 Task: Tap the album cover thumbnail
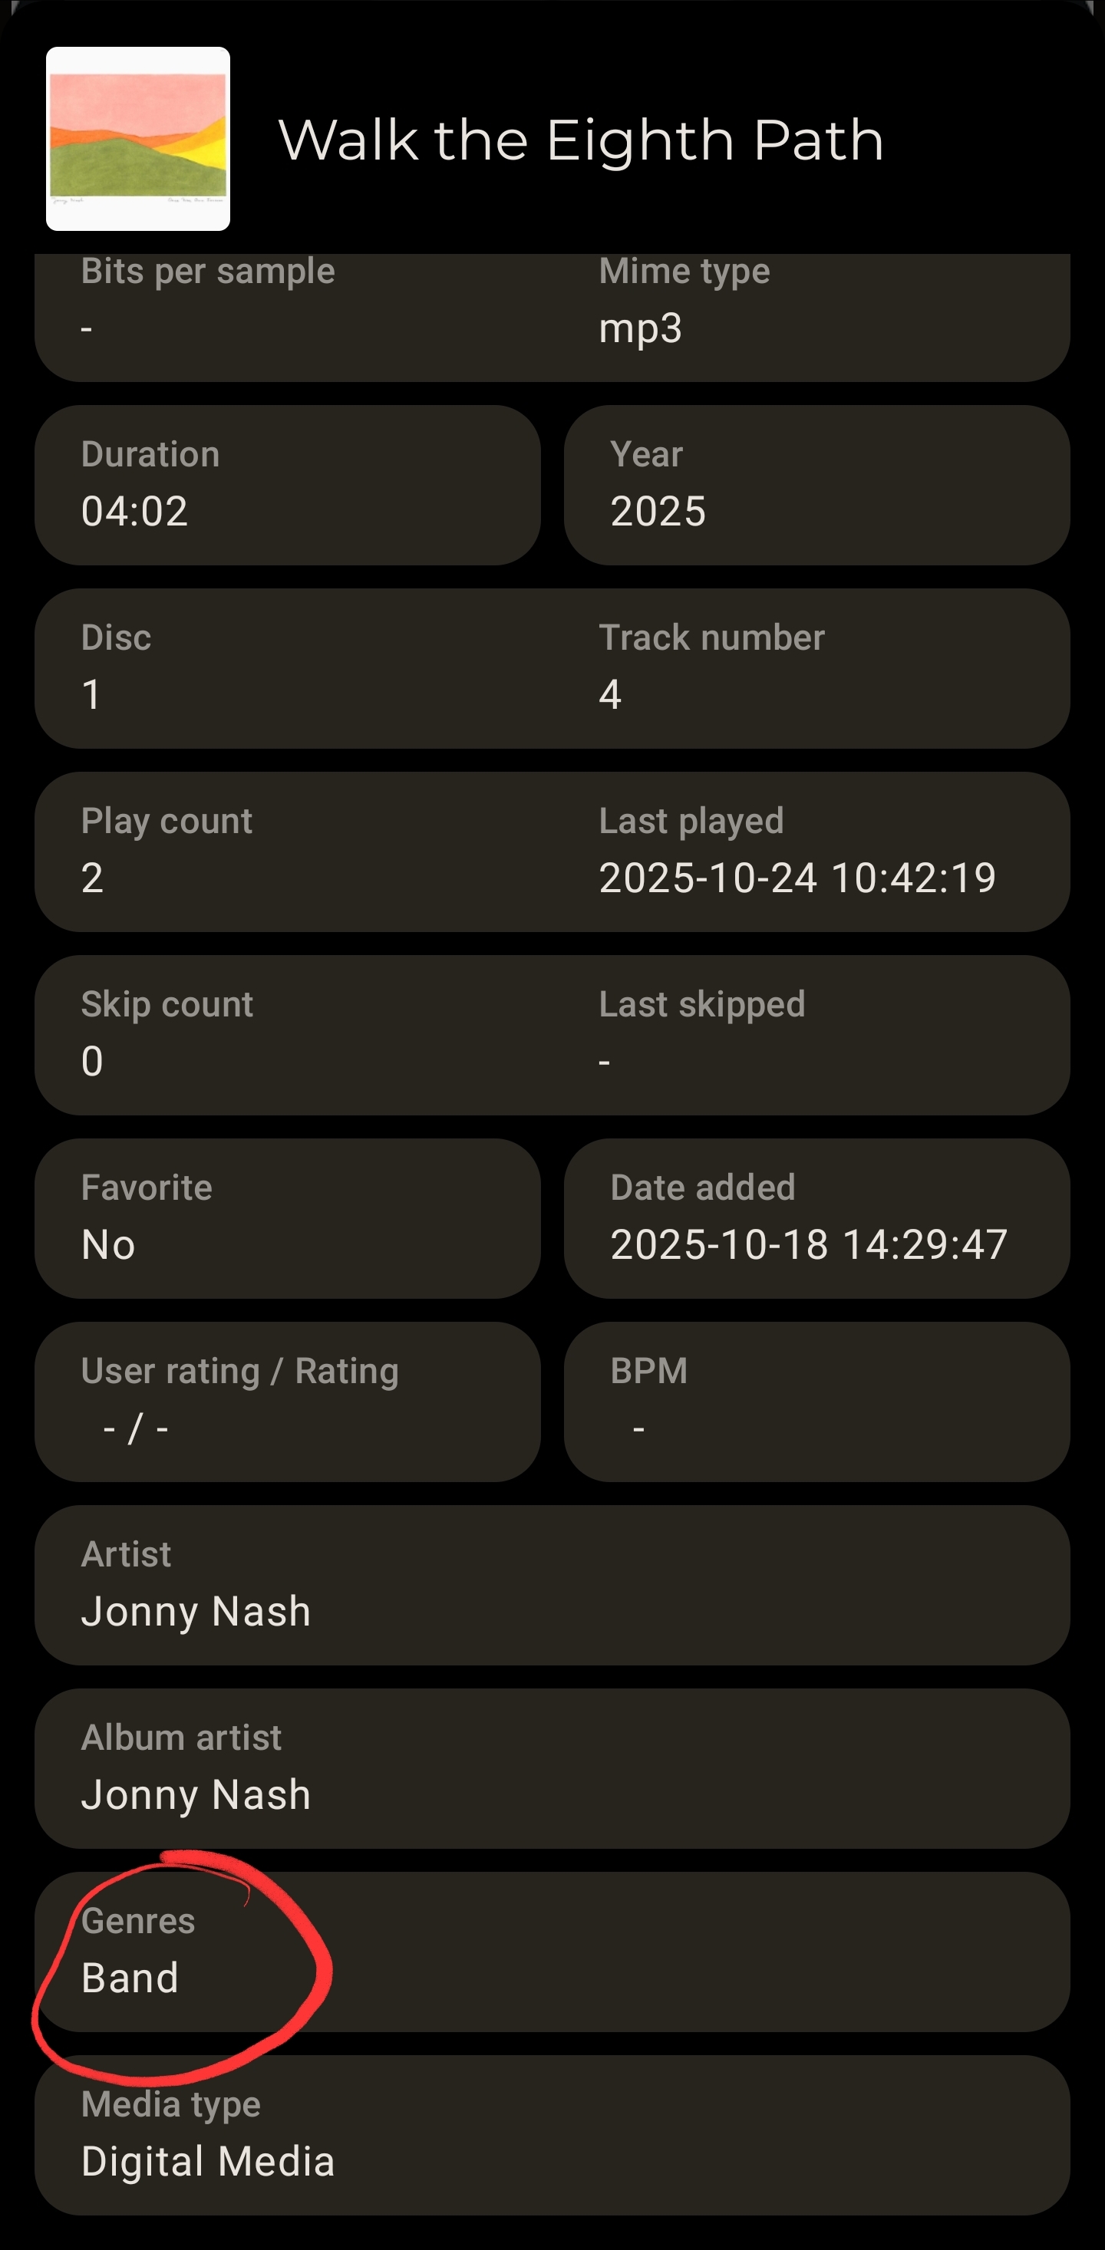138,139
